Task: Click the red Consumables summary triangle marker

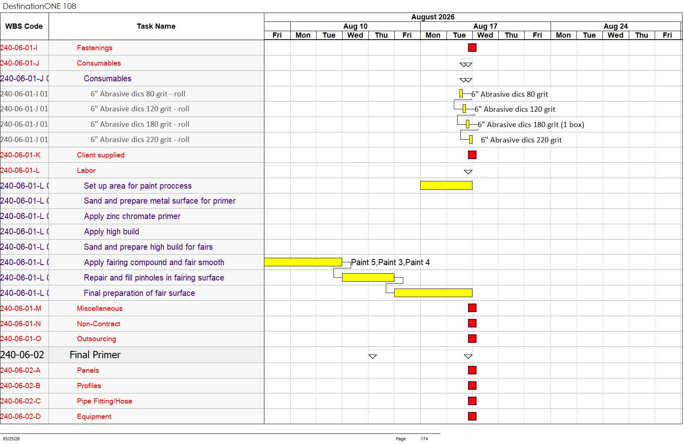Action: [466, 65]
